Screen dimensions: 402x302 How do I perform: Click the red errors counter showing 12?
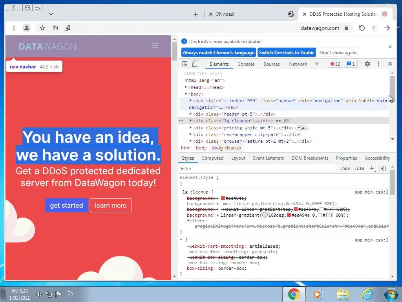pyautogui.click(x=335, y=64)
